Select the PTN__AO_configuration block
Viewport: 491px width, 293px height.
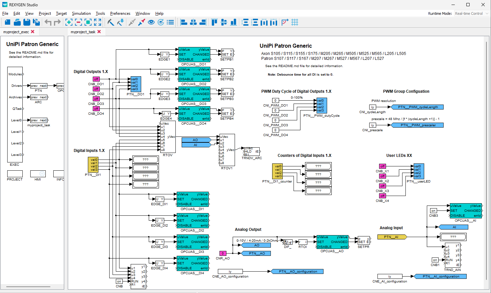pos(297,272)
